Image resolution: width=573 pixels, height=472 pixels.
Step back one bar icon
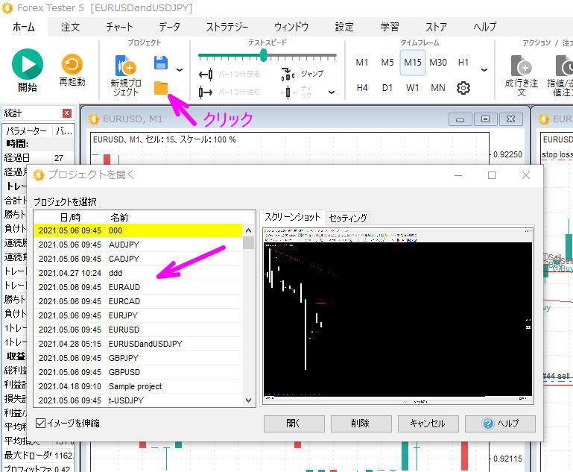206,75
